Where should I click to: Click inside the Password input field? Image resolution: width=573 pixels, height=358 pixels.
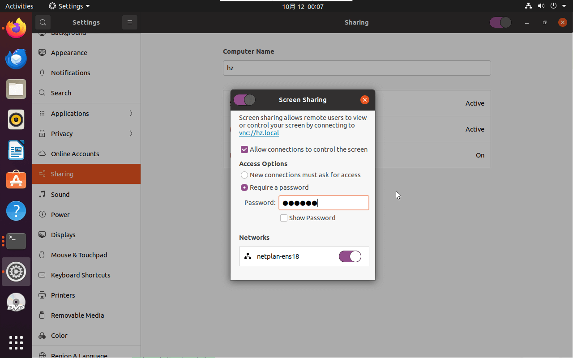pyautogui.click(x=324, y=203)
